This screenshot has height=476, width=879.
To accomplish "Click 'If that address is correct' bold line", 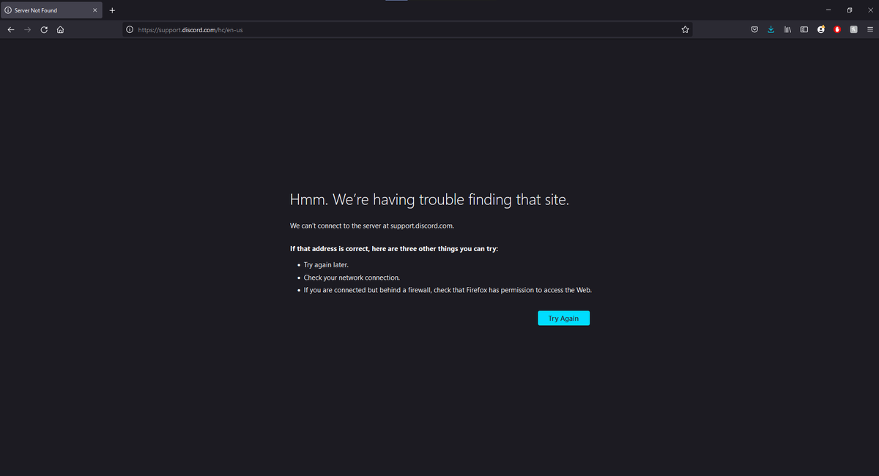I will click(394, 249).
